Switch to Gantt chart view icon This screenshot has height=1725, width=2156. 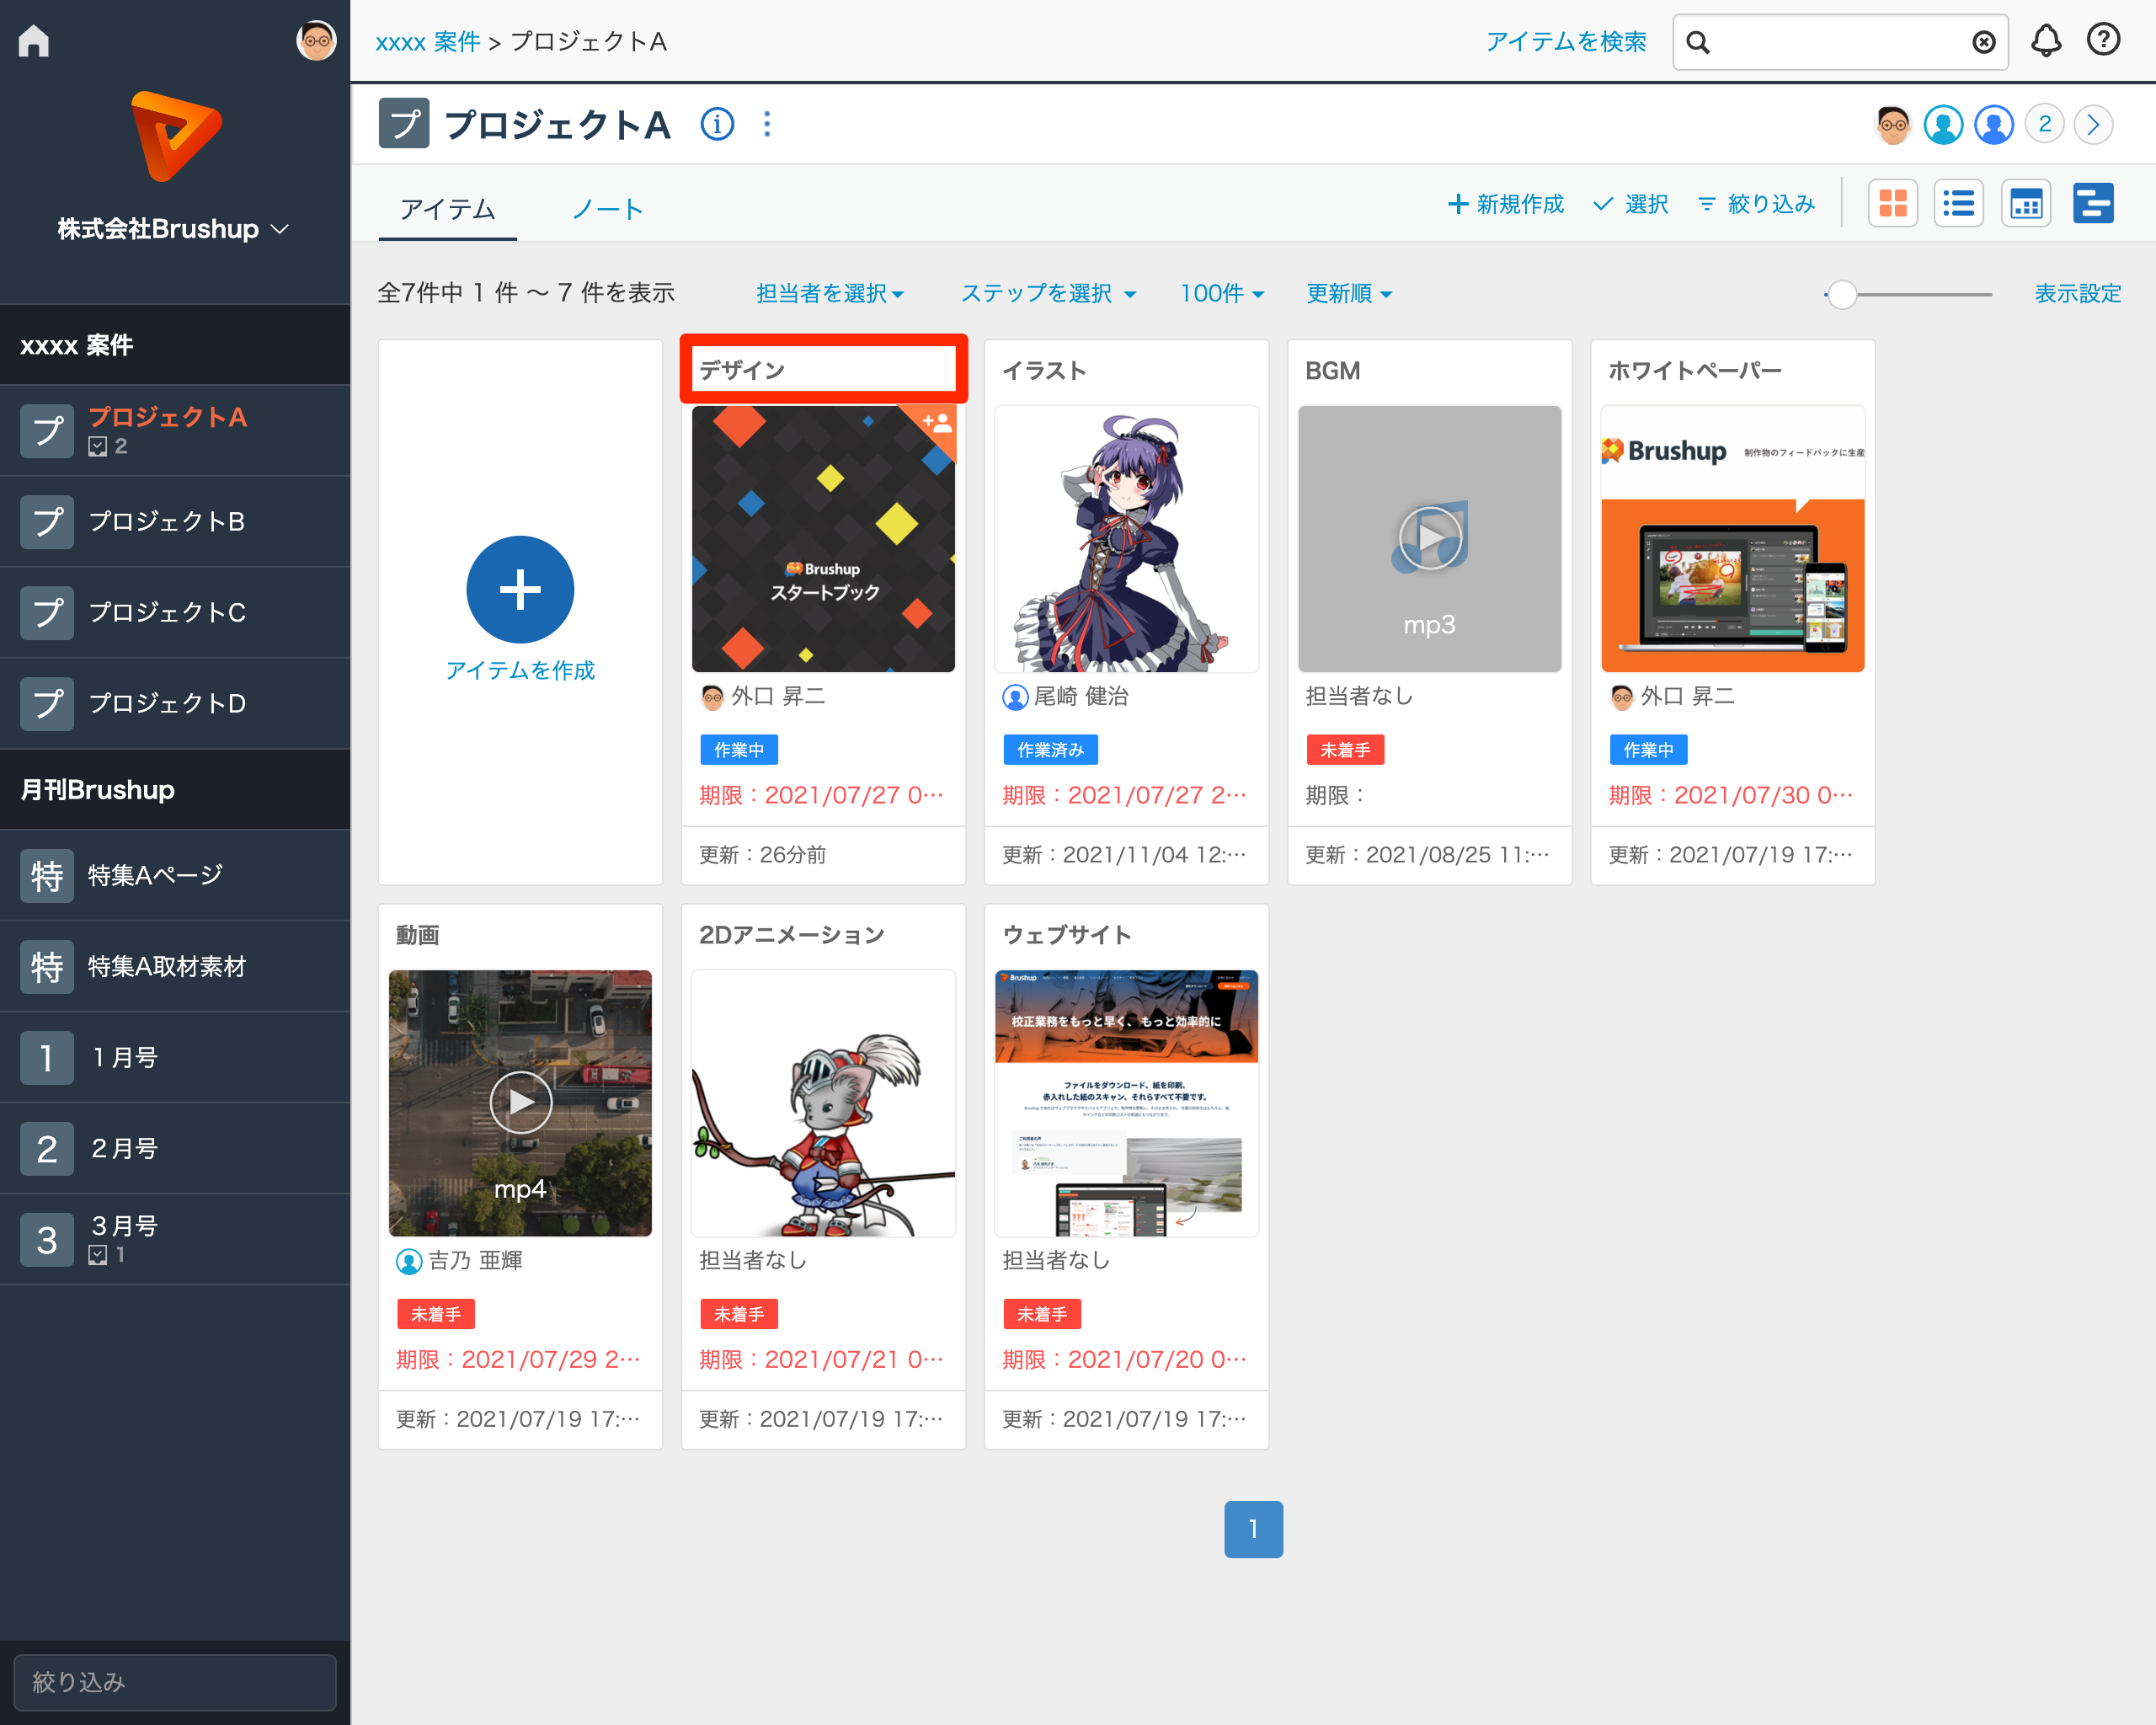click(x=2092, y=205)
